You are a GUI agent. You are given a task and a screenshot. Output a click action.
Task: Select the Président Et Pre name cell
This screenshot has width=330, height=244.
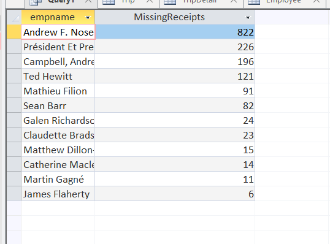[58, 47]
